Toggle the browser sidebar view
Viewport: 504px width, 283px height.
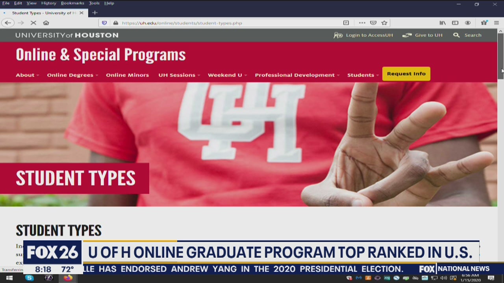pos(455,22)
